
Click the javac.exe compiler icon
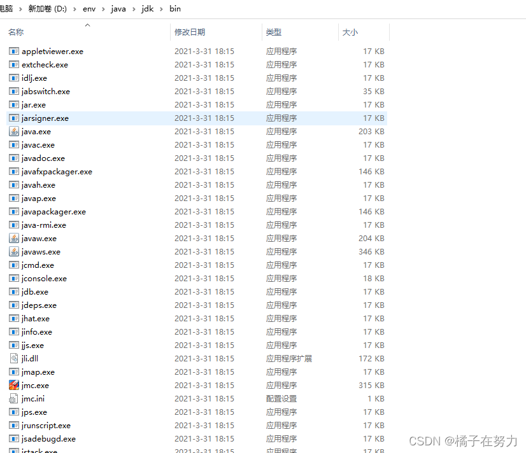point(15,144)
